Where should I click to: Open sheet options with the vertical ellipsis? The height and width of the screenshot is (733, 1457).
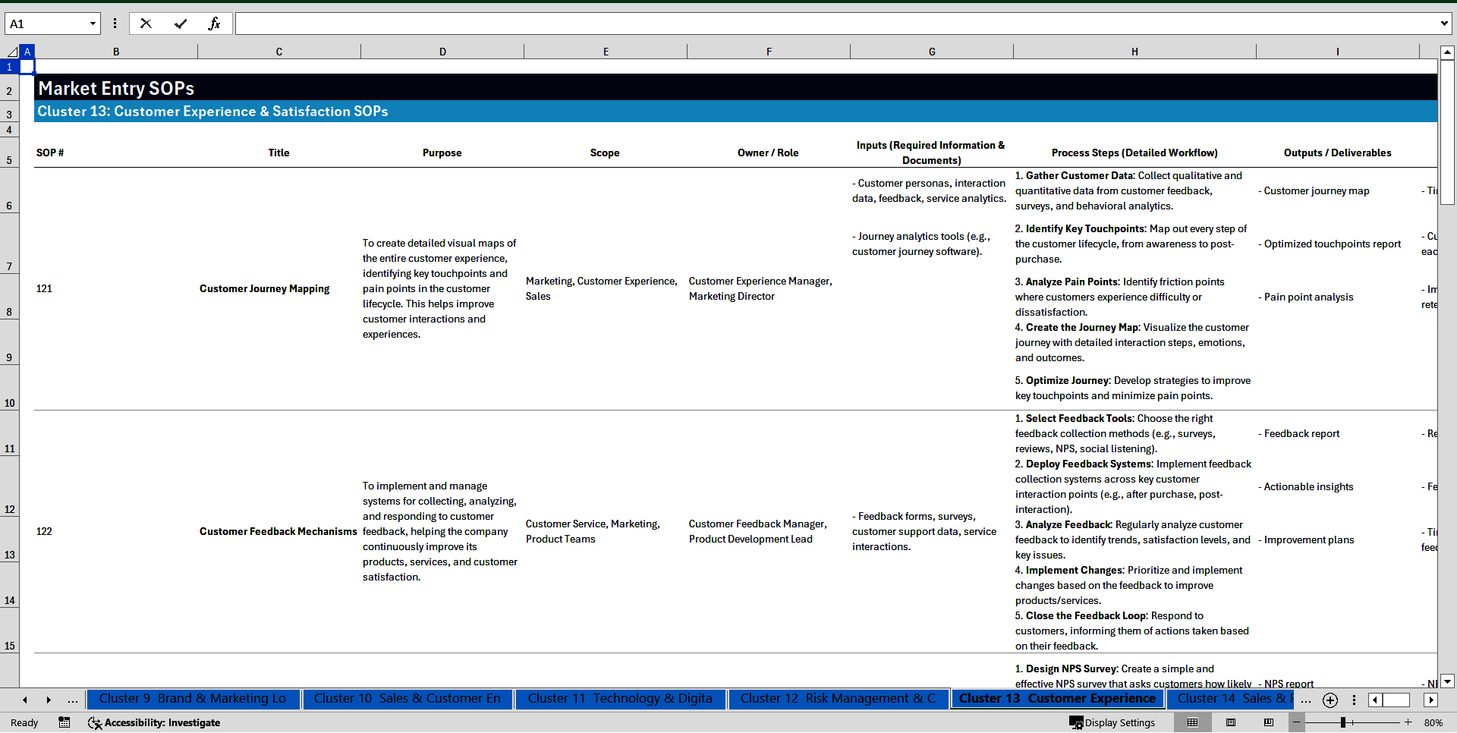tap(1355, 700)
